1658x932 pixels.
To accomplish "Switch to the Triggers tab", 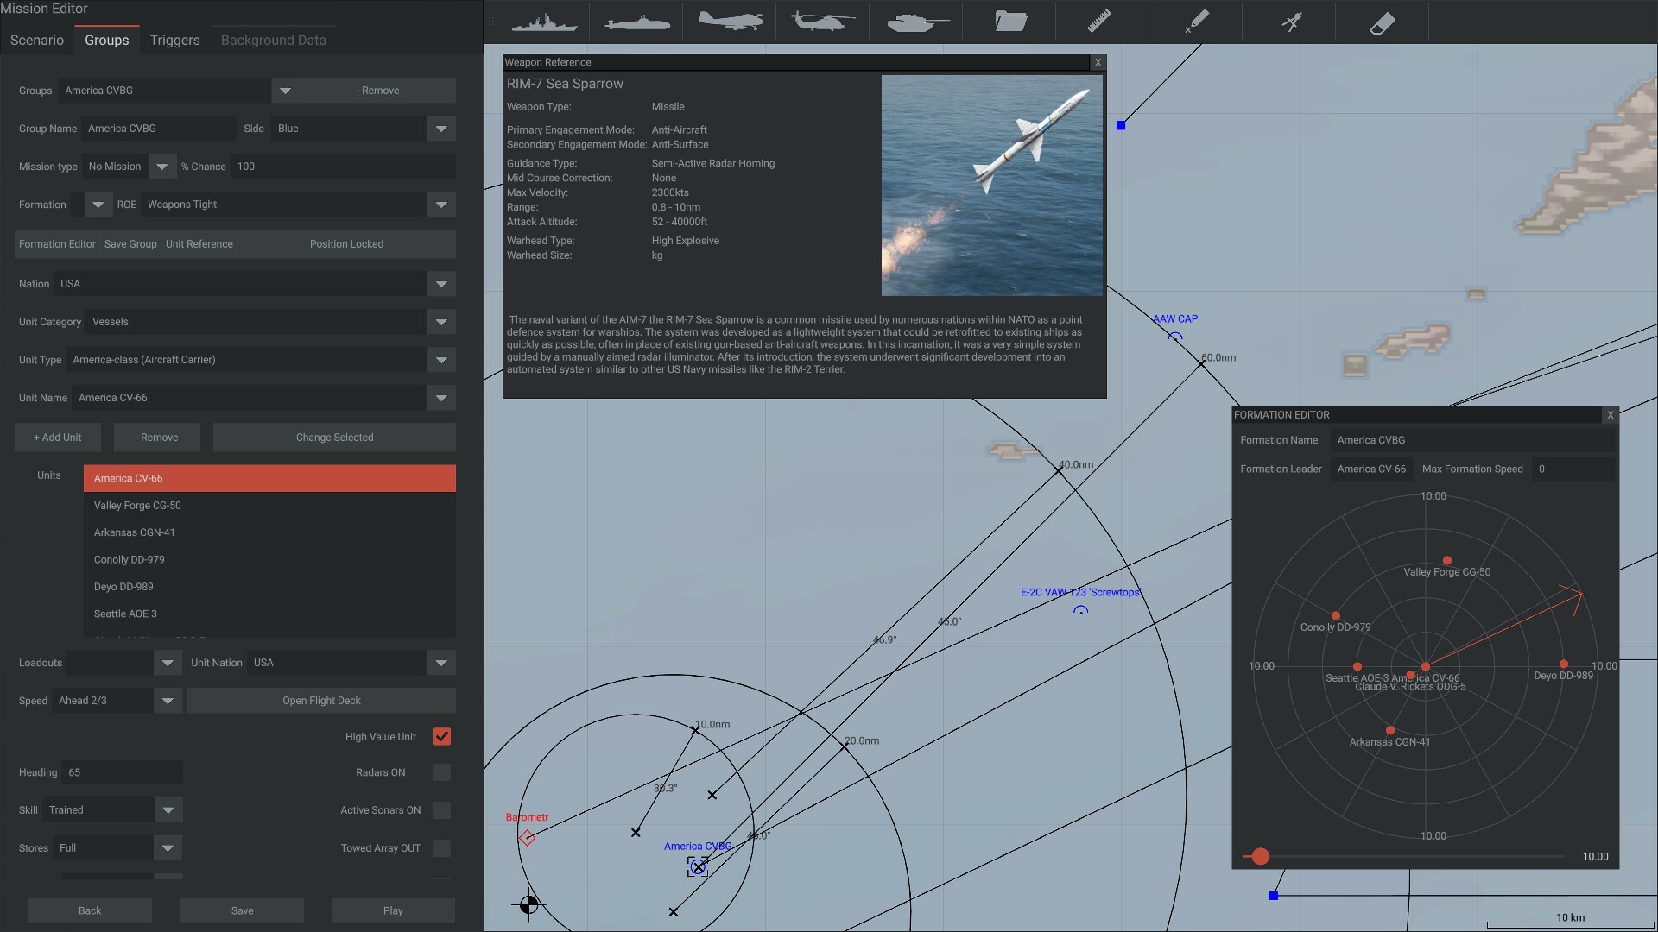I will pos(173,40).
